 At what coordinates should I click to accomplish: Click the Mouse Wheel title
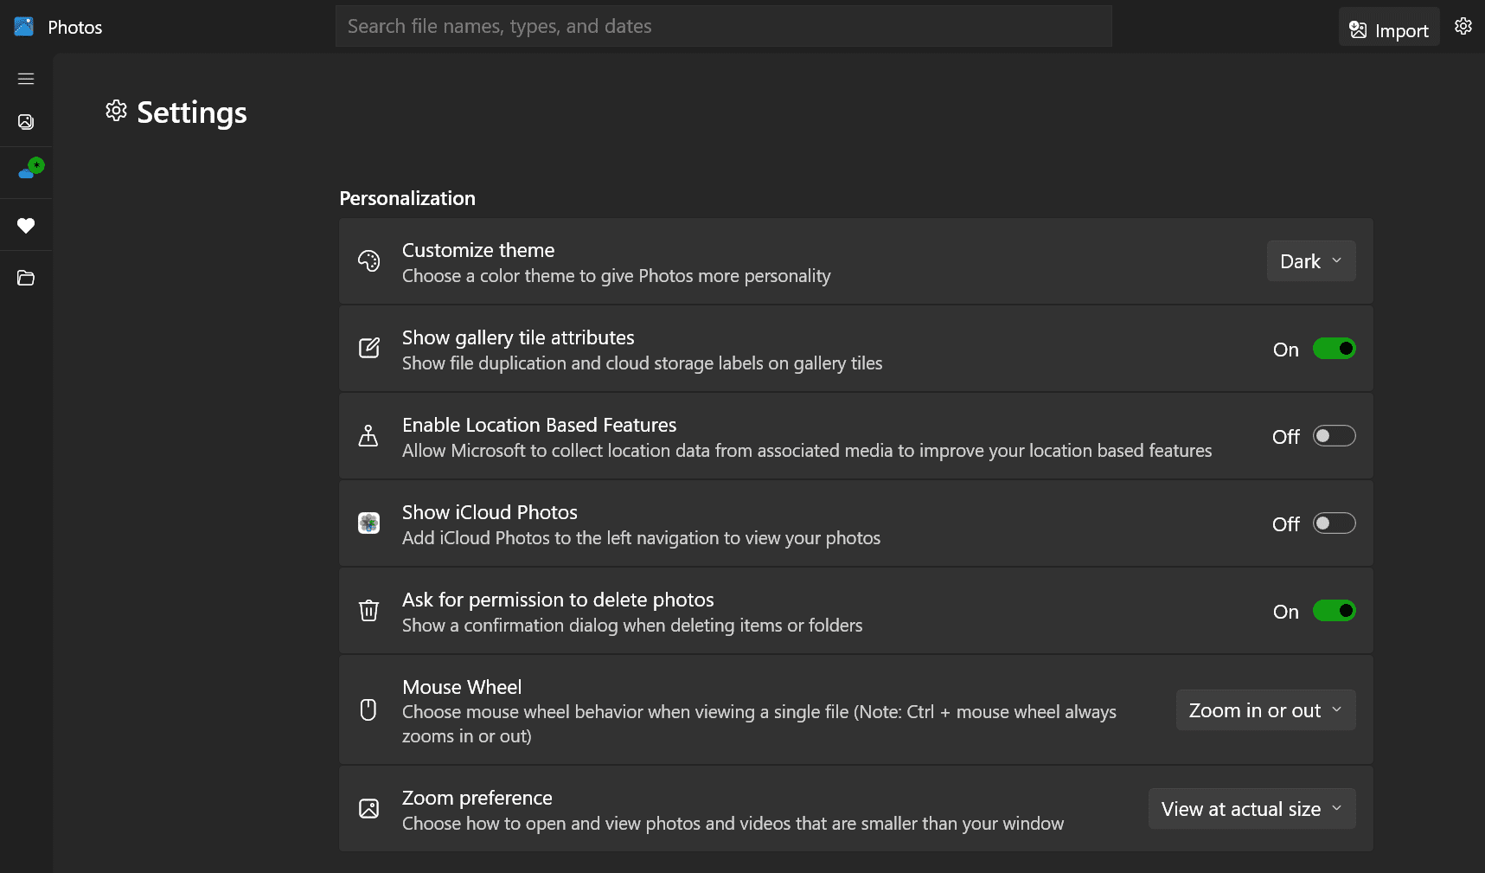(x=462, y=687)
